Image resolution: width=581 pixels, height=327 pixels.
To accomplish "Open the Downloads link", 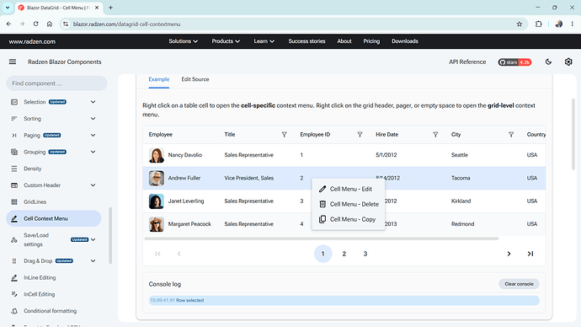I will click(x=405, y=41).
